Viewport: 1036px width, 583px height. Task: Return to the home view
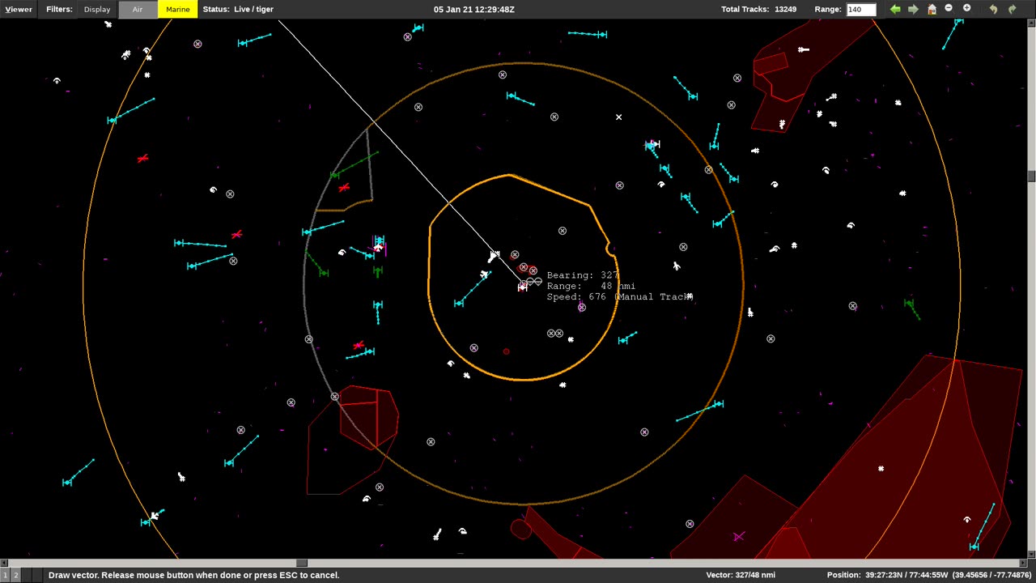[932, 9]
